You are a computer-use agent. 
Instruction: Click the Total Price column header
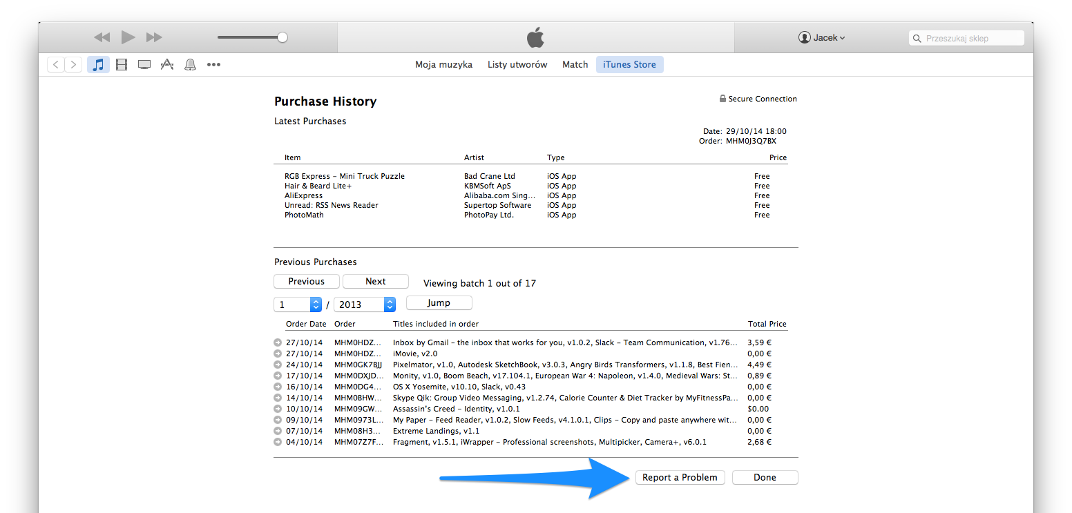pyautogui.click(x=767, y=324)
